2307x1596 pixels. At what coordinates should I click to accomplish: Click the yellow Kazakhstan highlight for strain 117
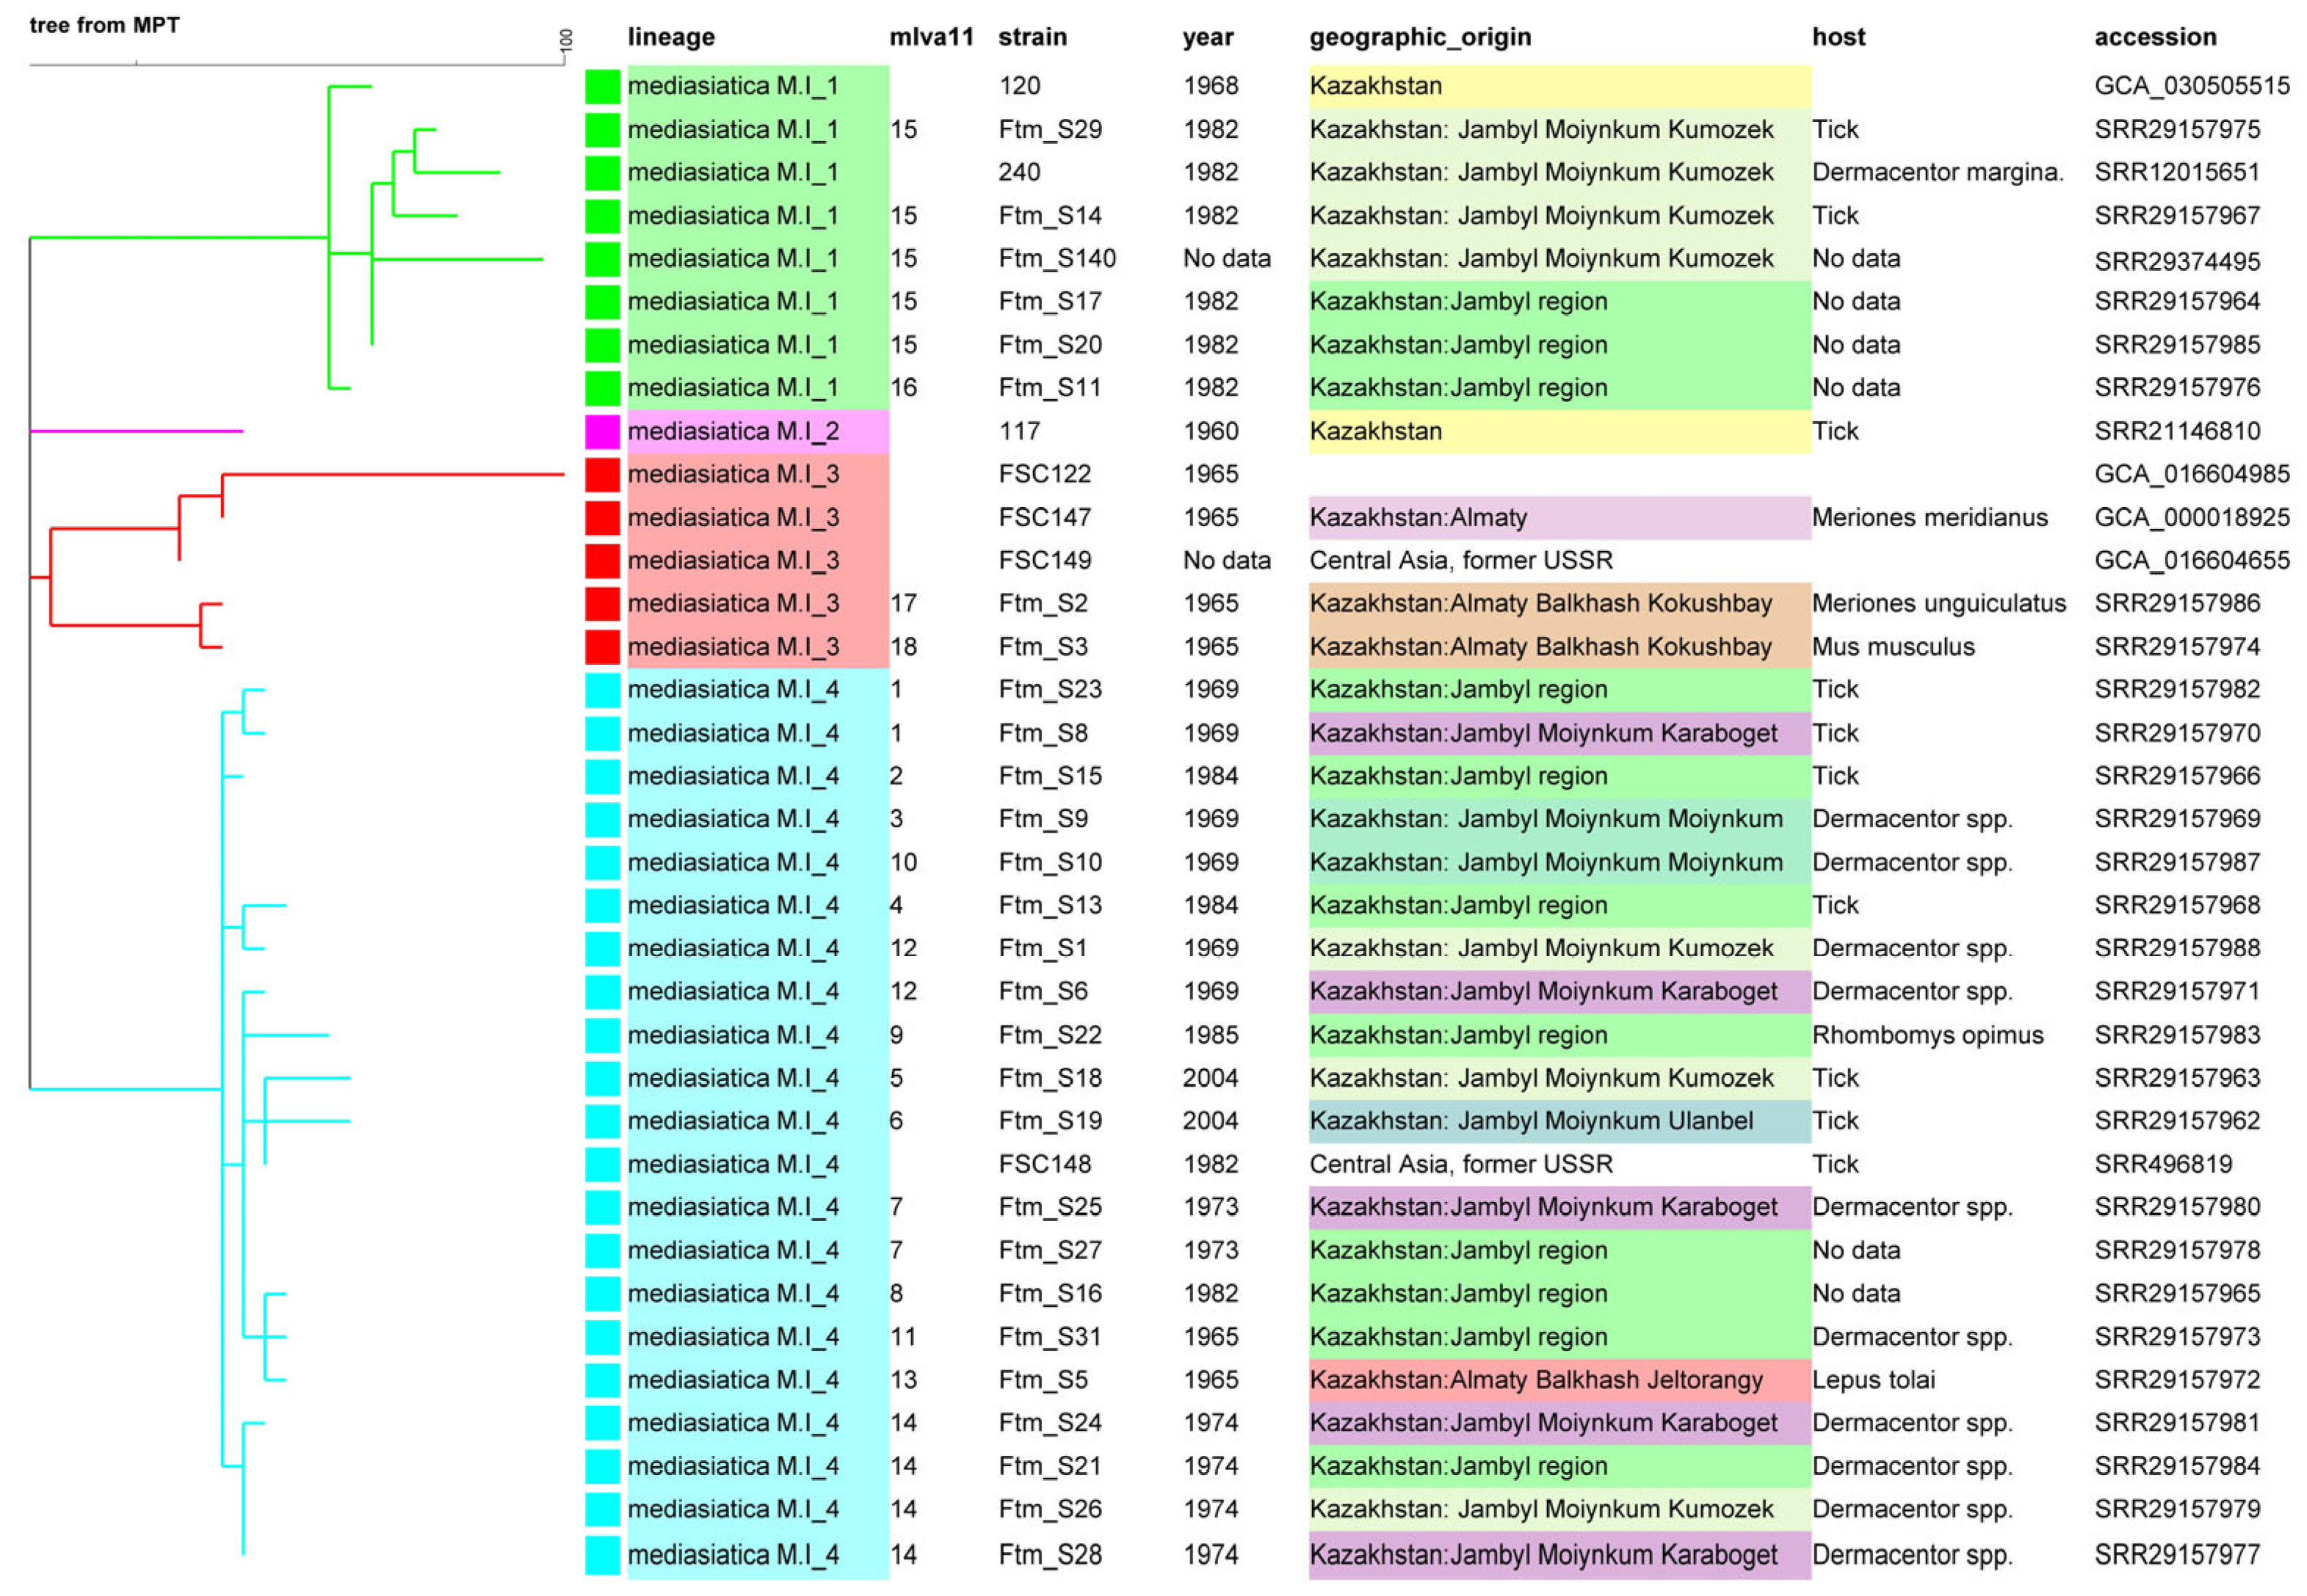point(1375,430)
